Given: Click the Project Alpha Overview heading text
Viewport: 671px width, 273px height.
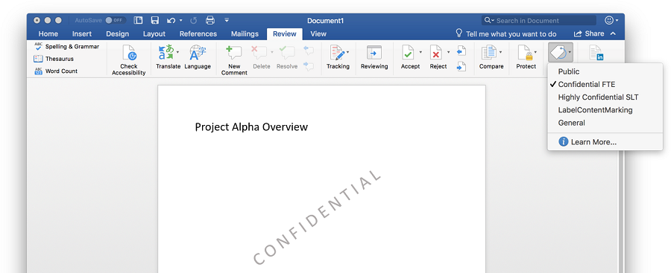Looking at the screenshot, I should [x=251, y=127].
